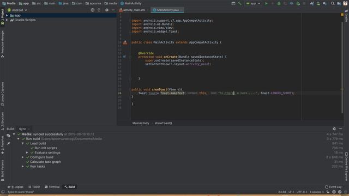Toggle the Resource Manager side tab
Viewport: 349px width, 196px height.
(x=2, y=44)
